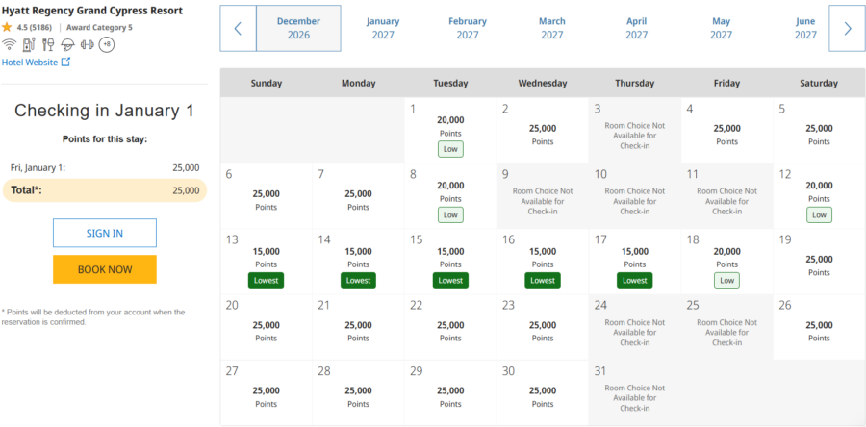The width and height of the screenshot is (866, 427).
Task: Choose December 22 calendar date
Action: (450, 328)
